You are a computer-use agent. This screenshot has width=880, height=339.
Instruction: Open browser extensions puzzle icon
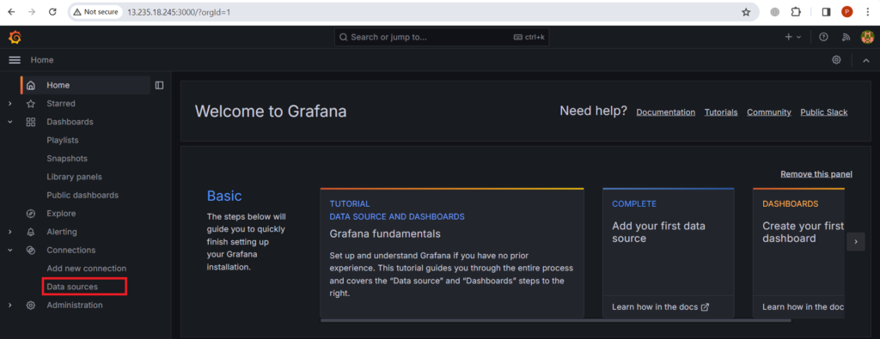click(x=795, y=12)
